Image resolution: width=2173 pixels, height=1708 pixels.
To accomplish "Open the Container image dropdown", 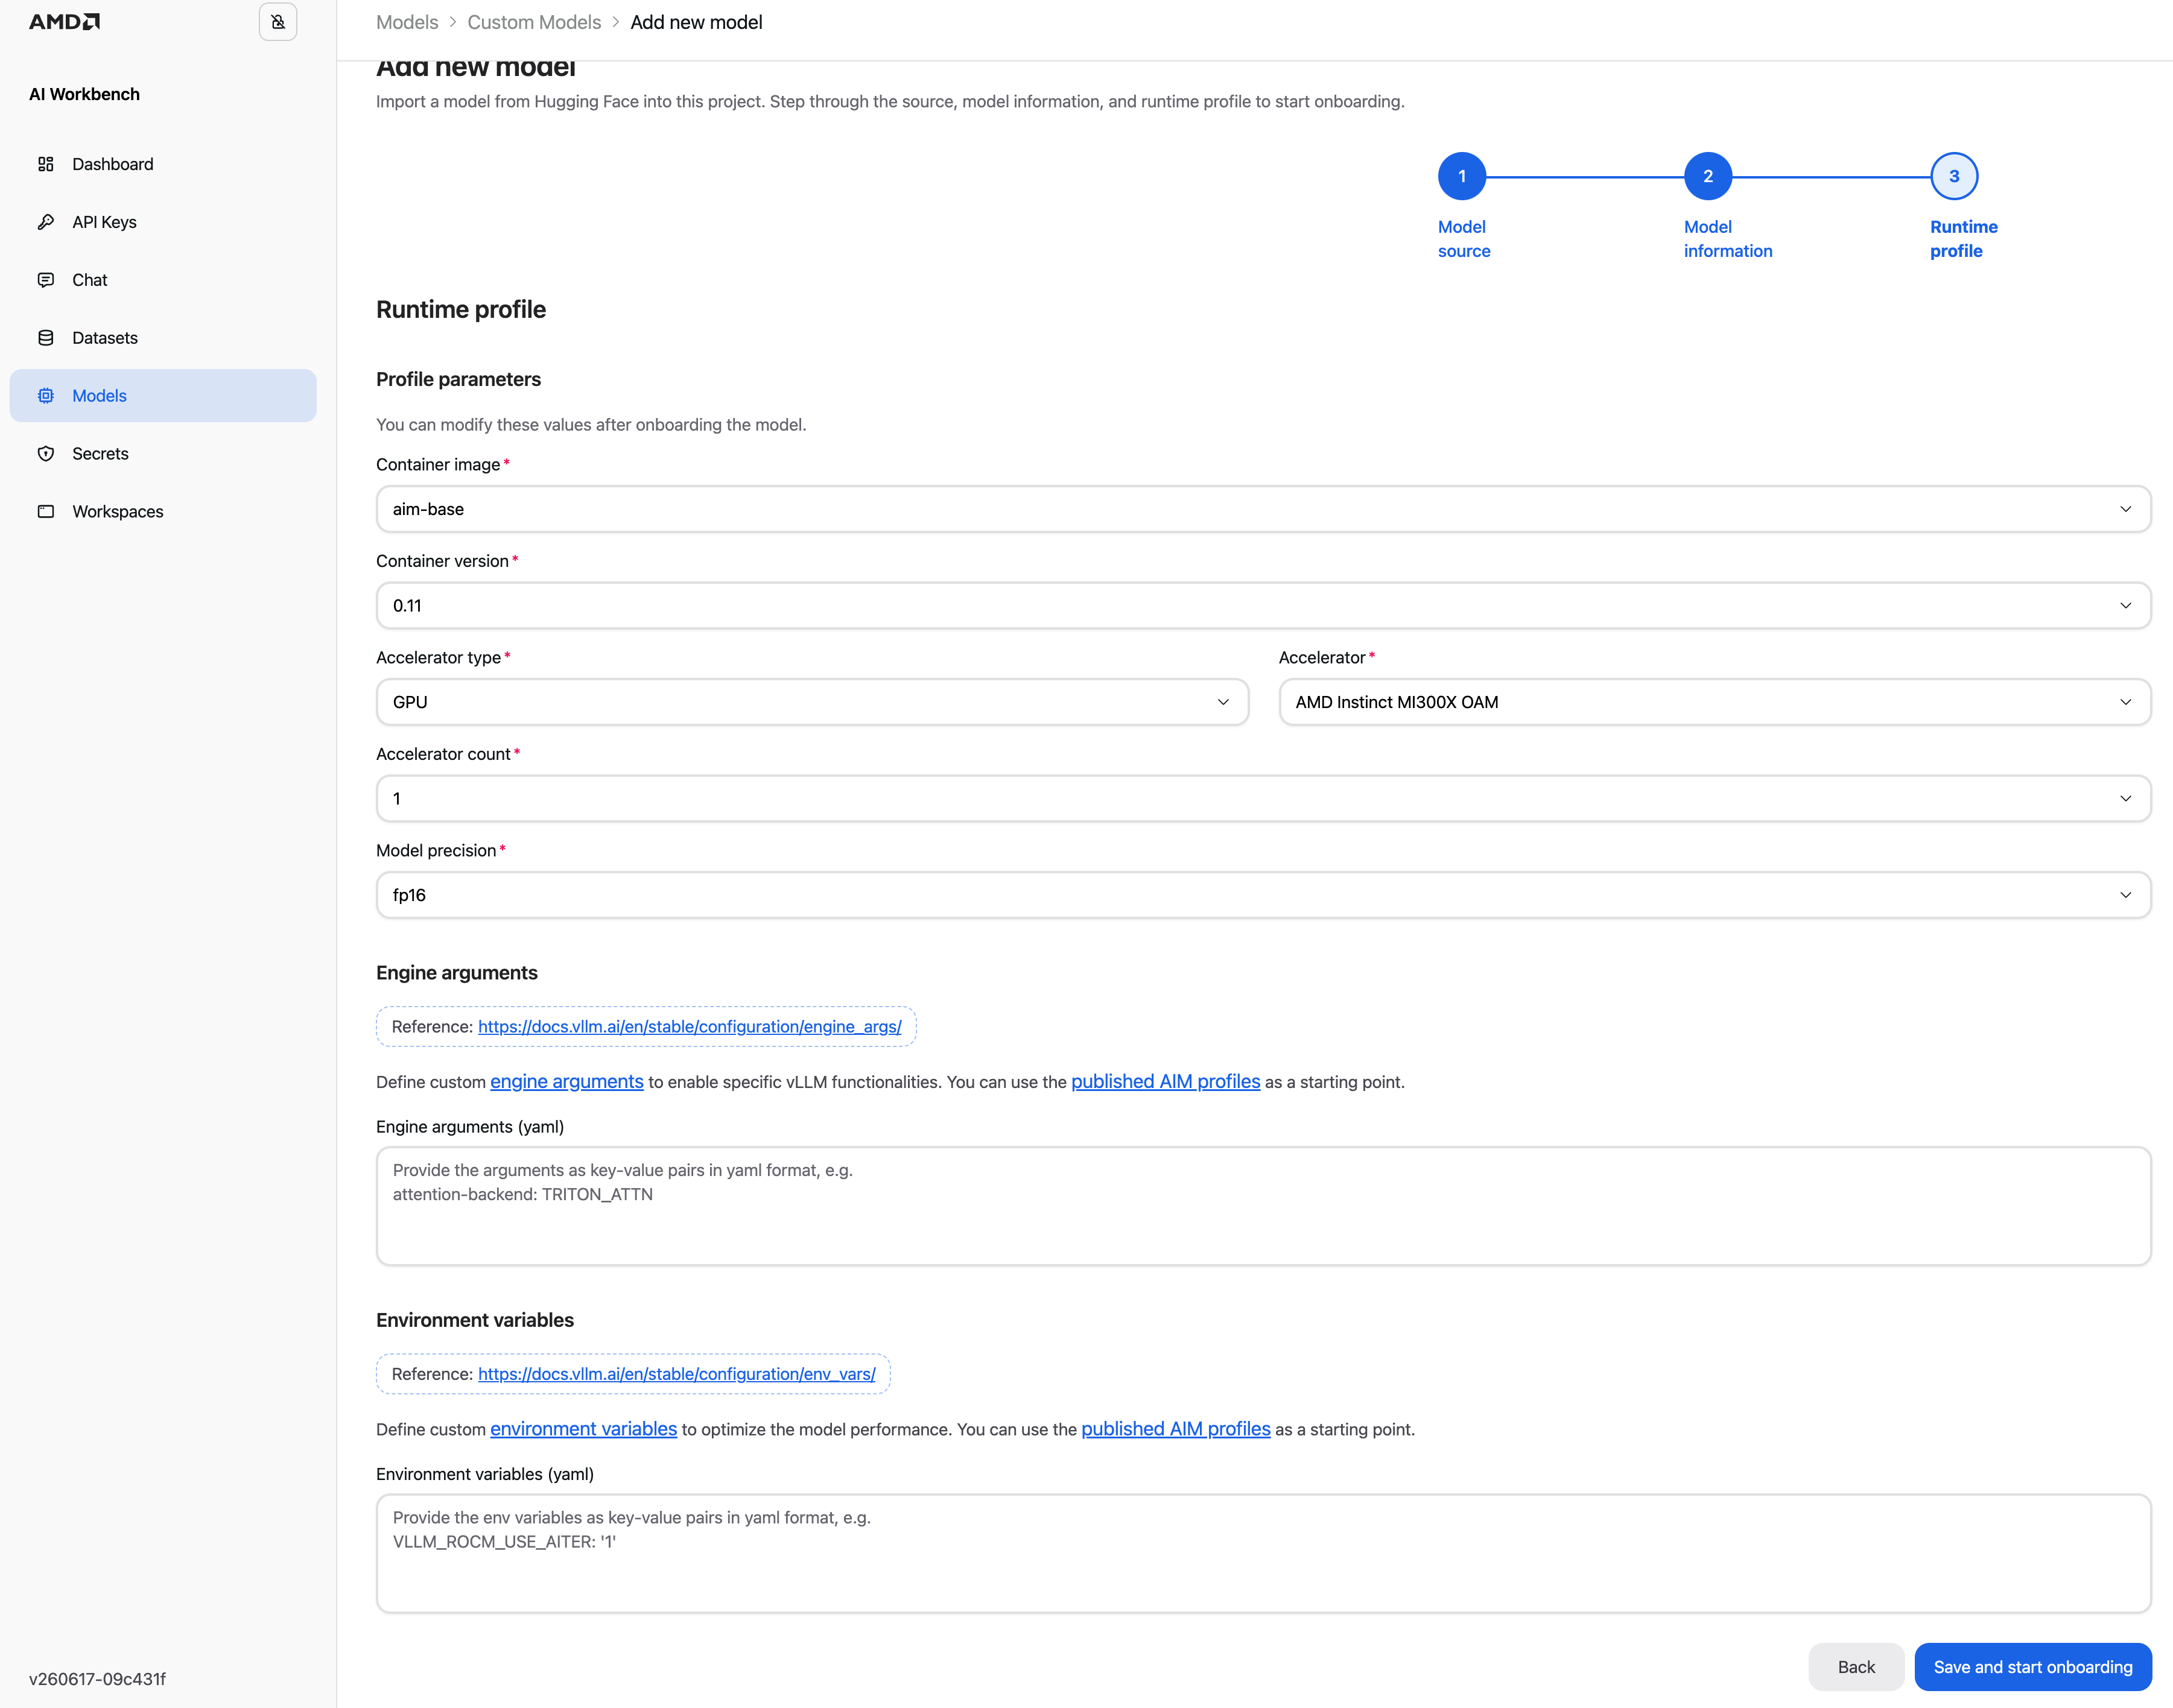I will [1263, 509].
